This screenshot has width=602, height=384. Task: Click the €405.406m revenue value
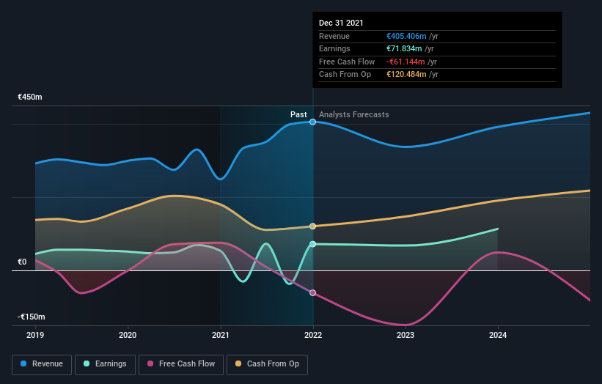(406, 36)
